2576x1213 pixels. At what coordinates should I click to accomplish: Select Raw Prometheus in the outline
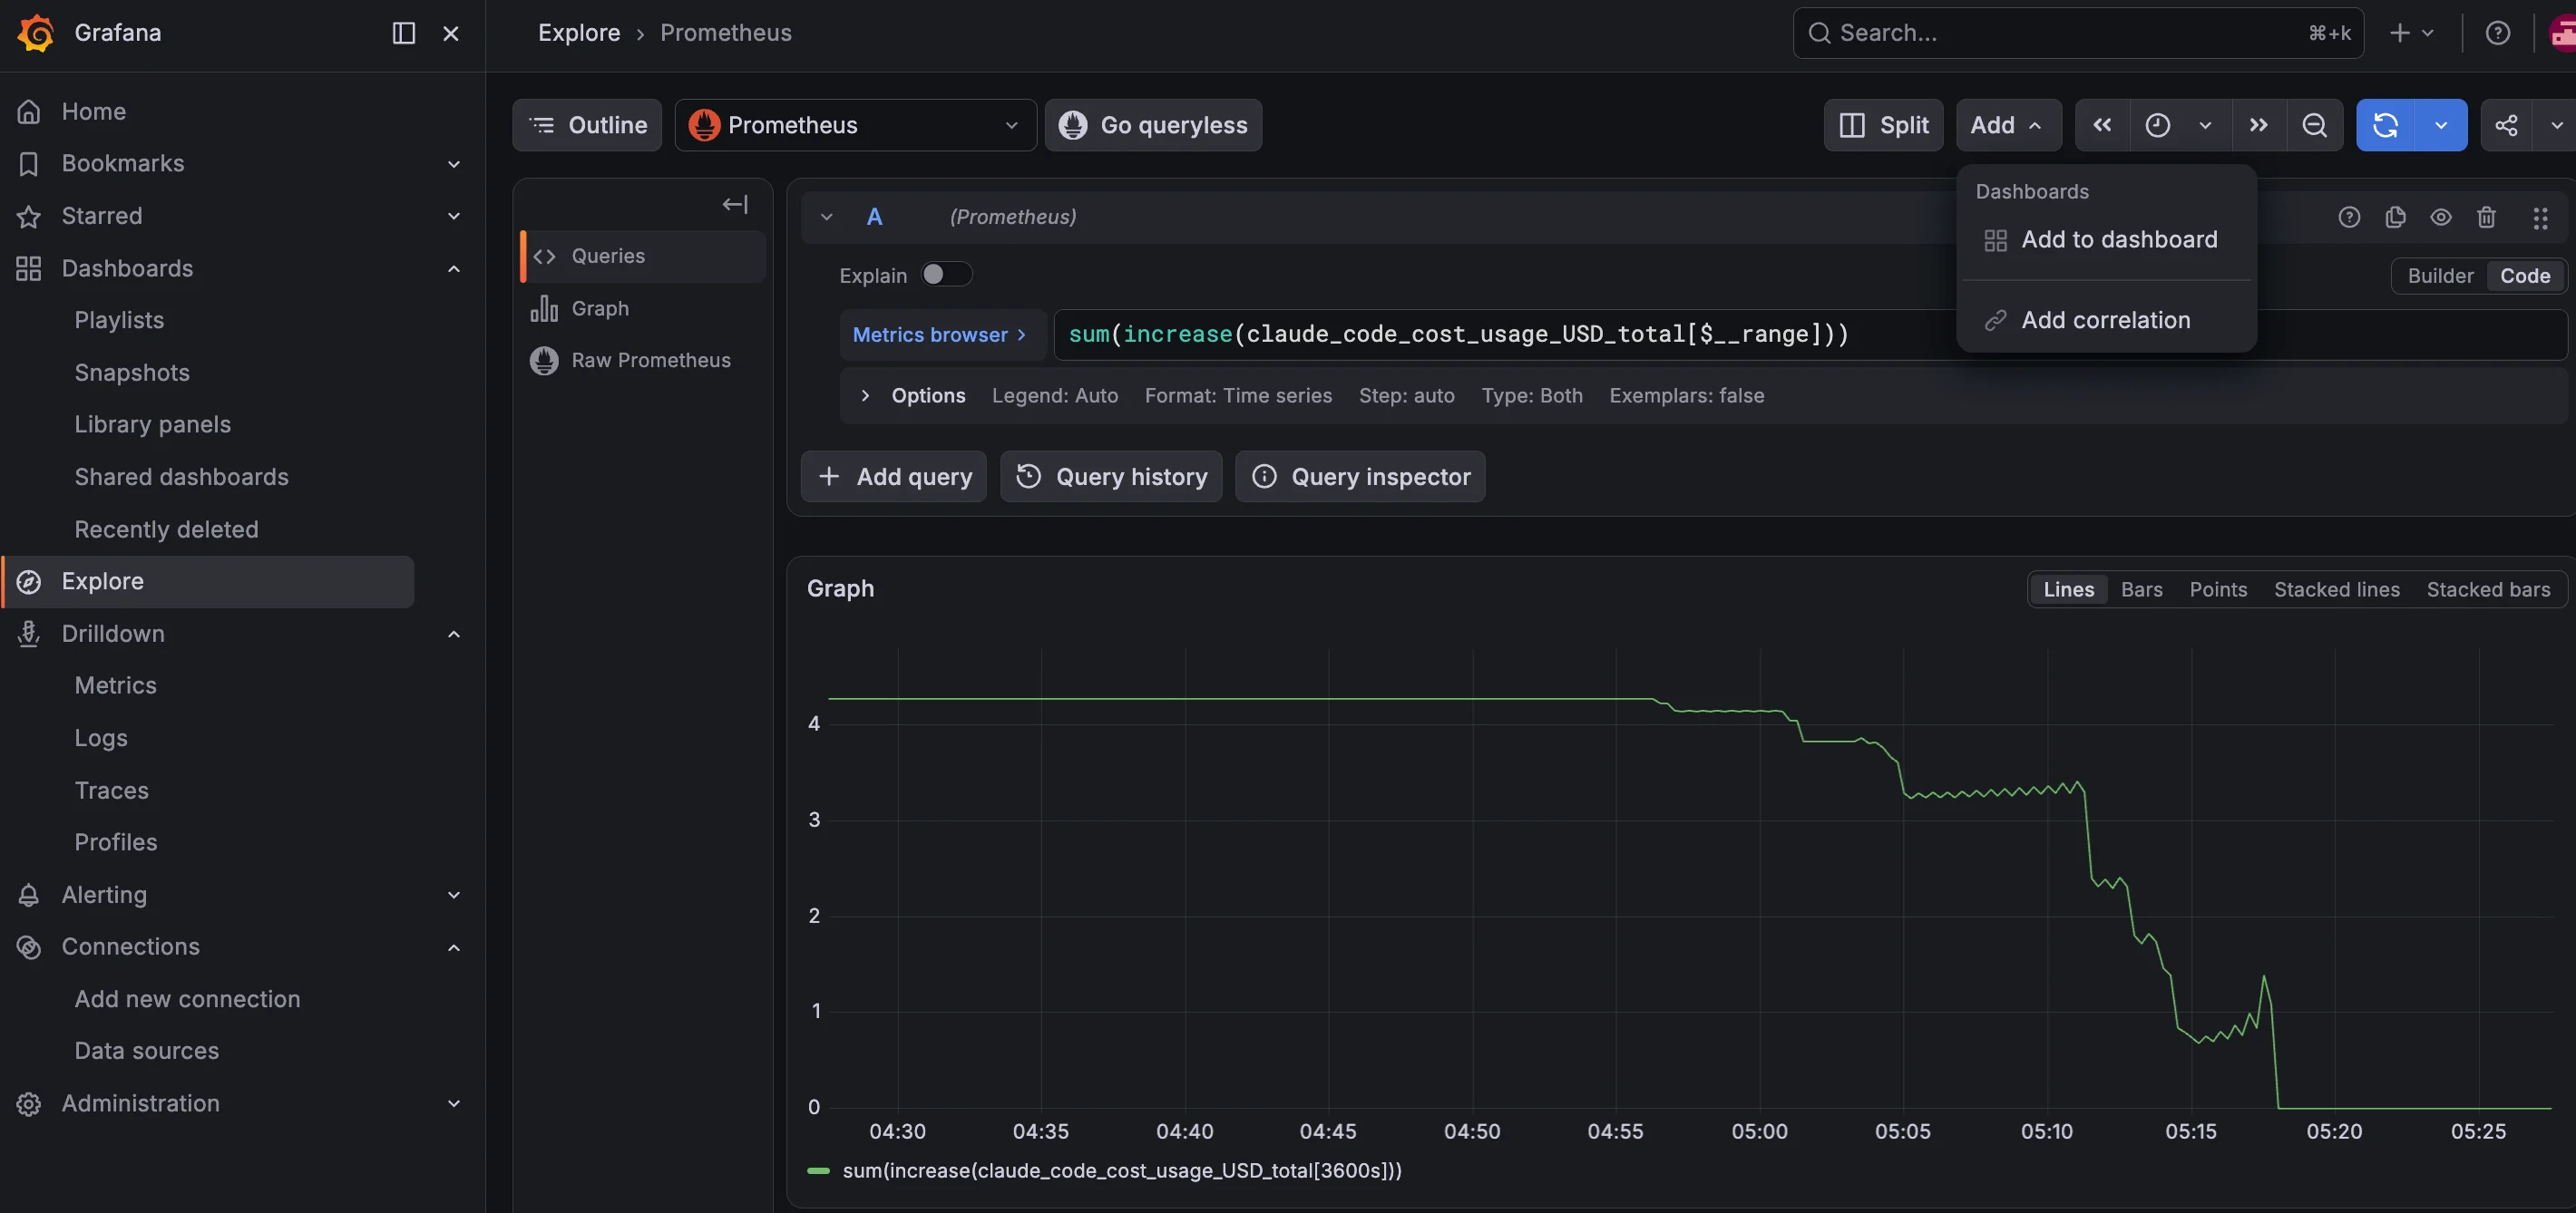(644, 361)
